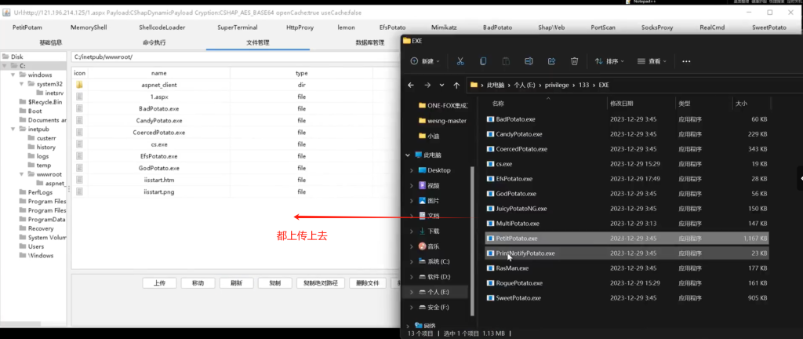Viewport: 803px width, 339px height.
Task: Select the PerfLogs folder in Disk tree
Action: (x=39, y=192)
